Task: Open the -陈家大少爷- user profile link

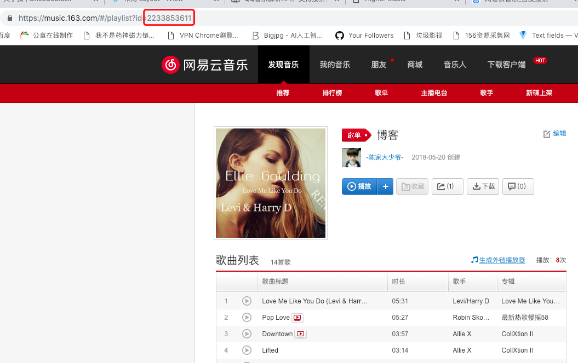Action: click(385, 157)
